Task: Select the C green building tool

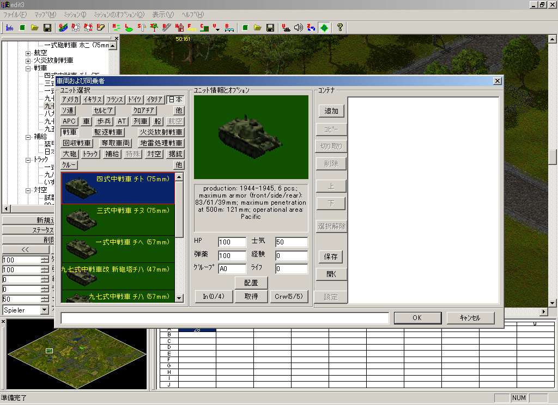Action: pyautogui.click(x=204, y=28)
